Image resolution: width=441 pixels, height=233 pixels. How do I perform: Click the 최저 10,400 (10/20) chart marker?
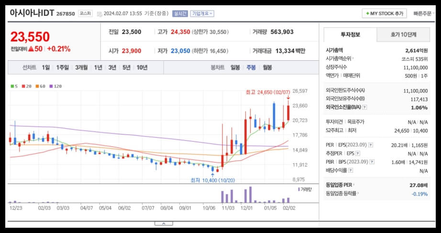pyautogui.click(x=213, y=180)
